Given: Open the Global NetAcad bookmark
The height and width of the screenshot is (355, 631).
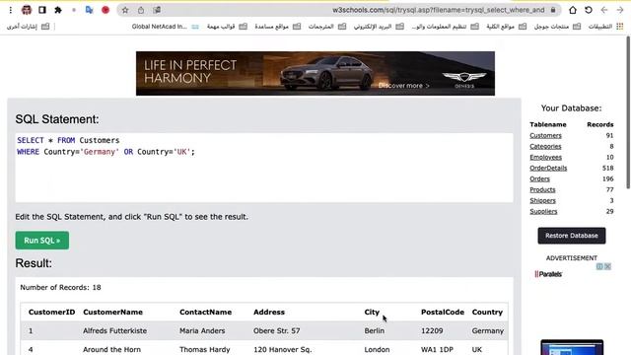Looking at the screenshot, I should click(165, 27).
